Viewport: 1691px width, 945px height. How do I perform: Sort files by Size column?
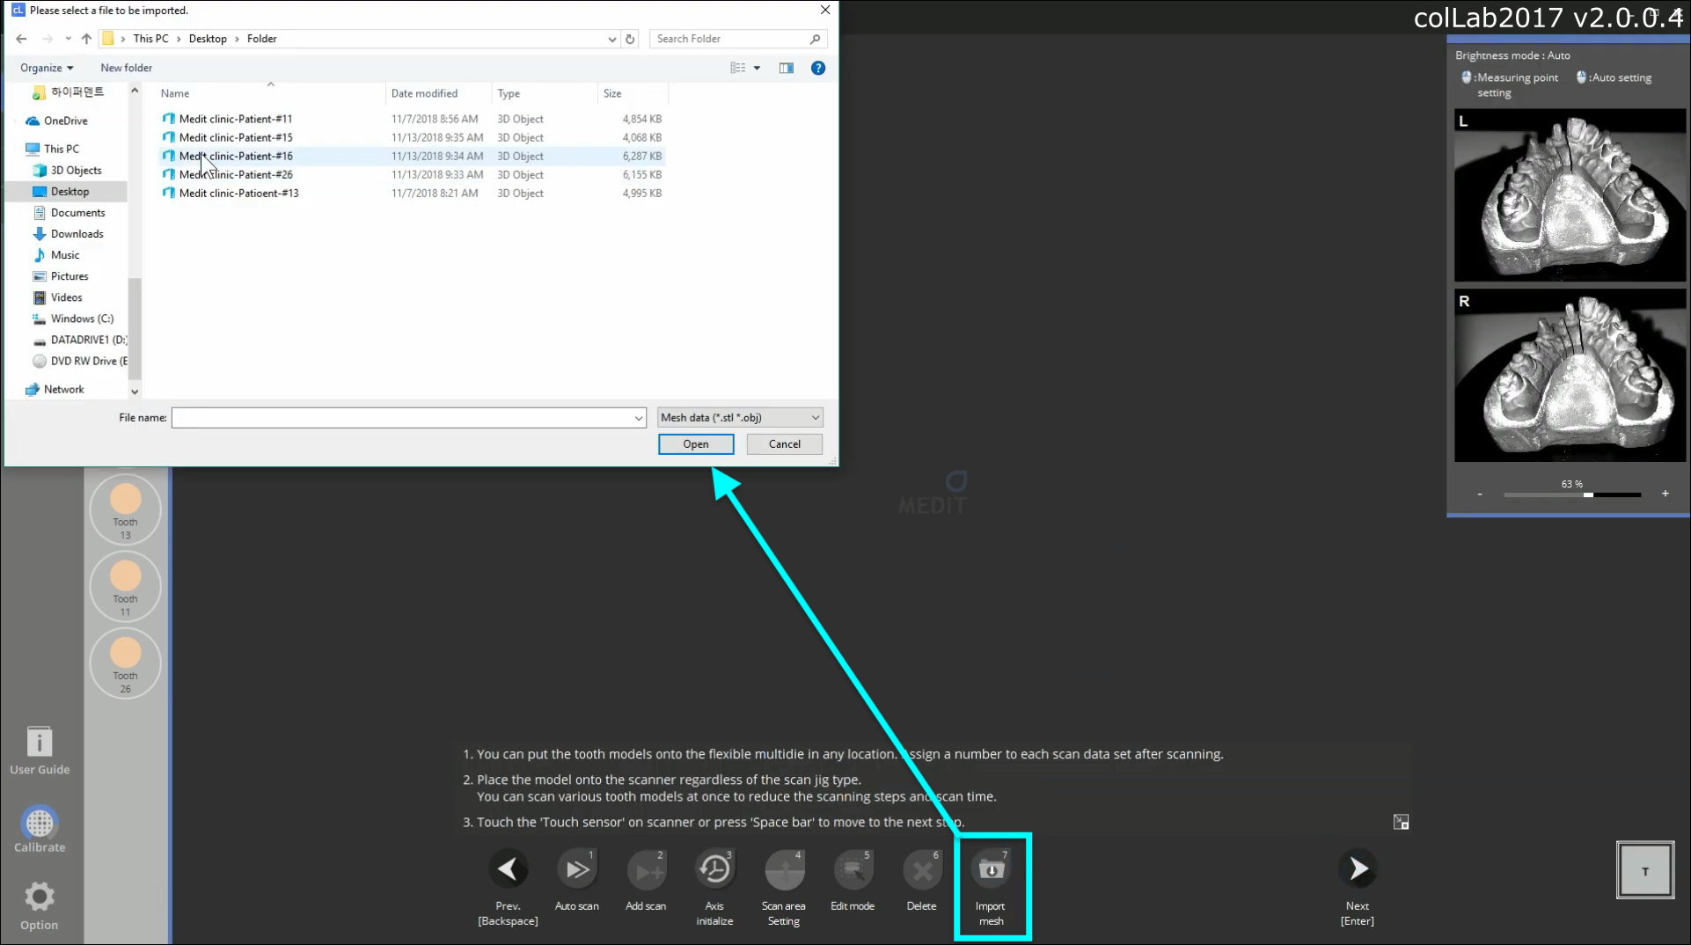633,93
